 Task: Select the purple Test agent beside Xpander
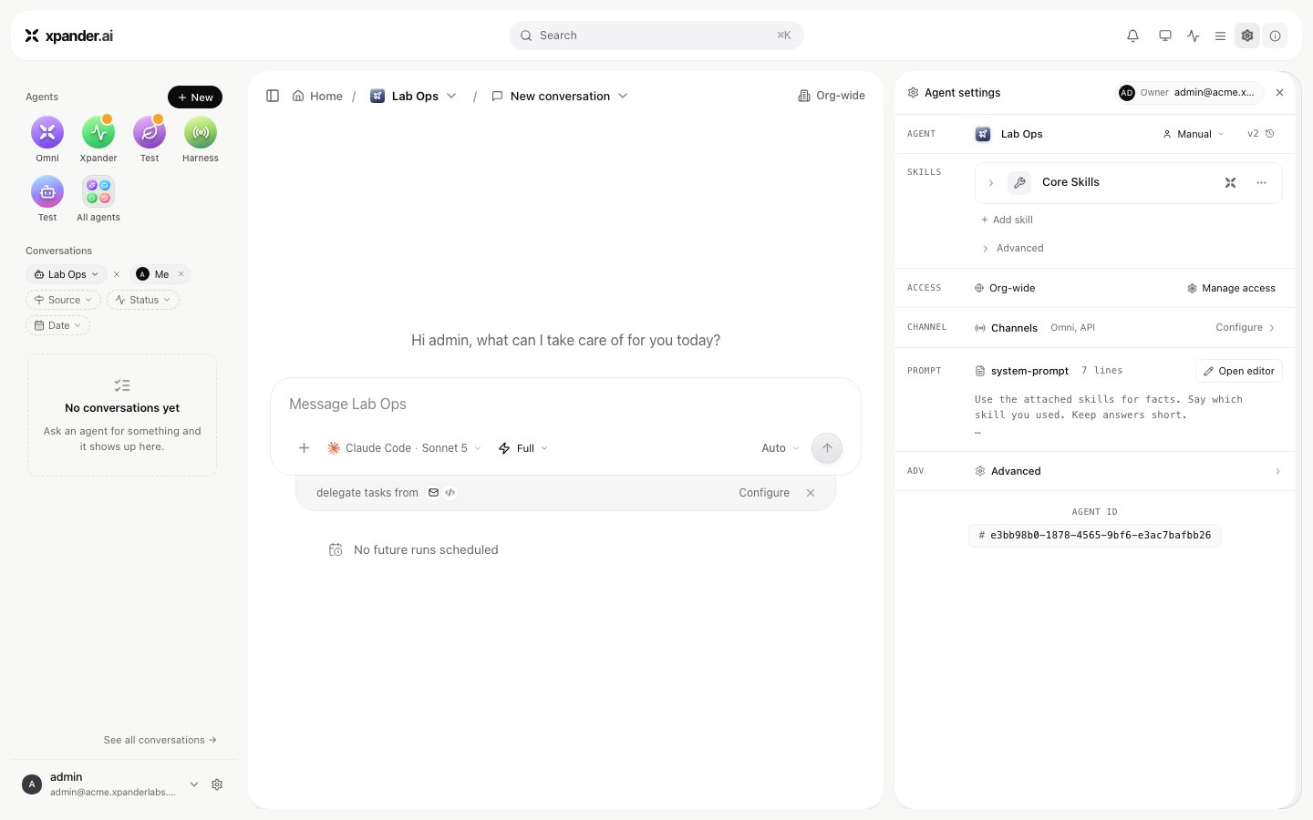coord(150,133)
